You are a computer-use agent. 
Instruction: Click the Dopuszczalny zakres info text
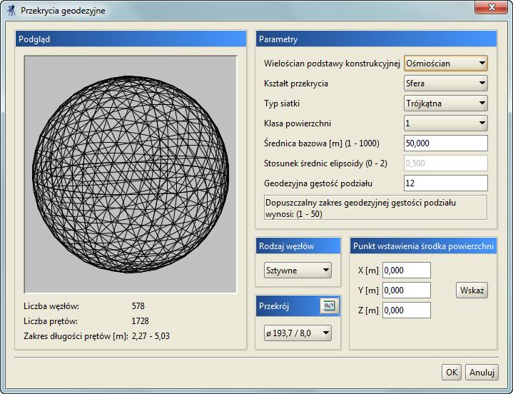tap(375, 208)
